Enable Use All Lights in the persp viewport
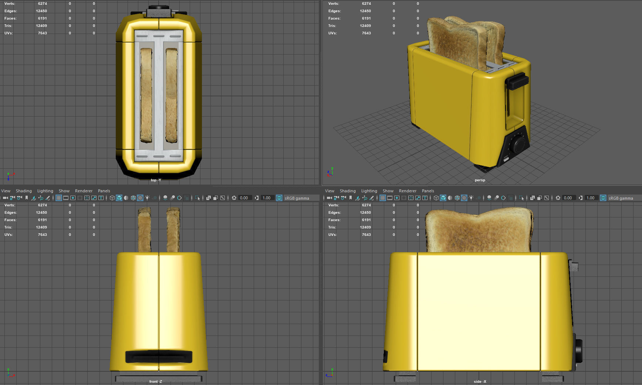 tap(470, 198)
